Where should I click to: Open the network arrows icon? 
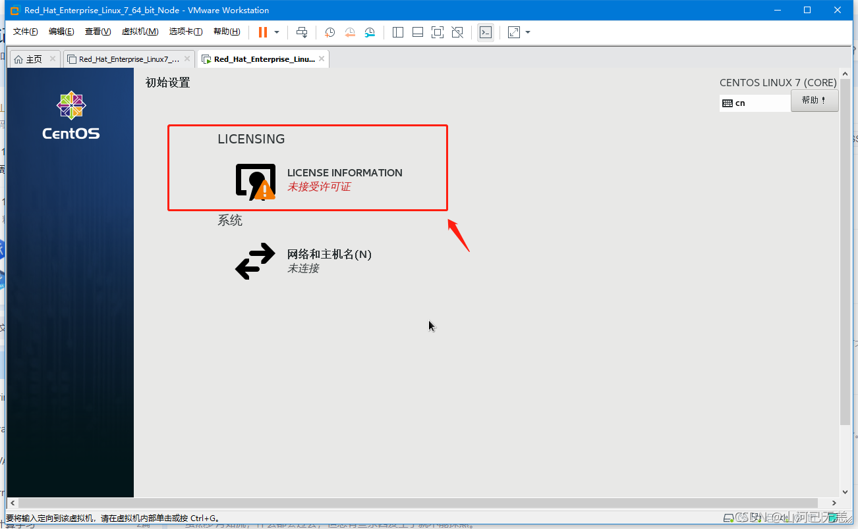(x=255, y=261)
